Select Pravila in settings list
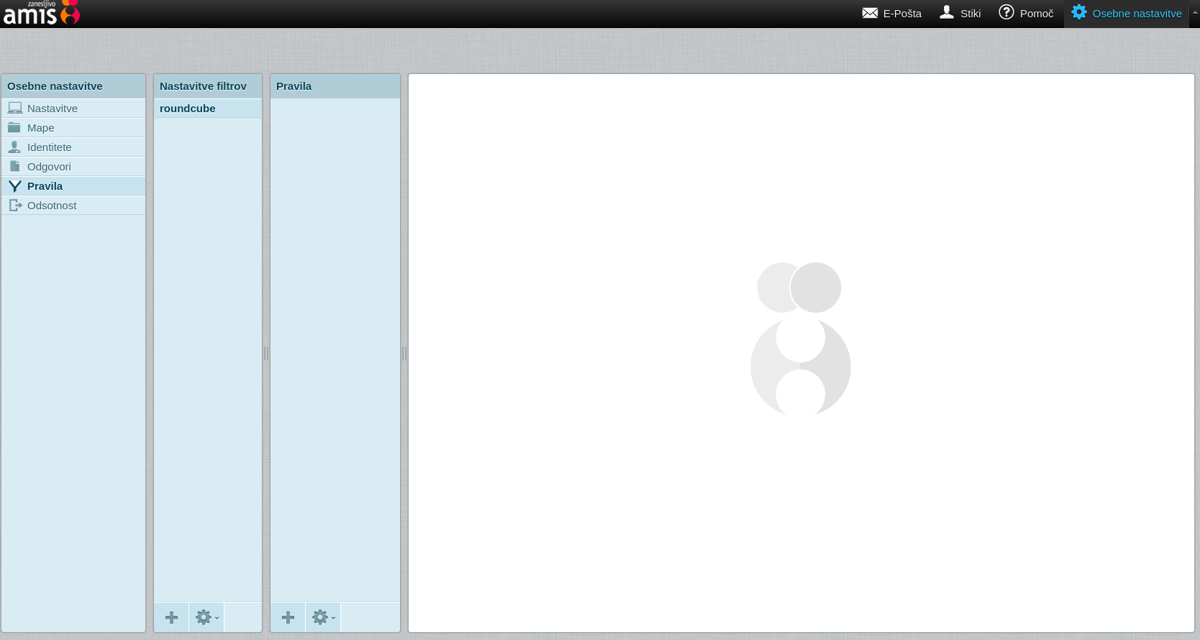The width and height of the screenshot is (1200, 640). (x=73, y=186)
